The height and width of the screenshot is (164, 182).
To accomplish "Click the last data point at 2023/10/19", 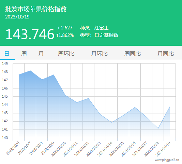I will pos(170,107).
